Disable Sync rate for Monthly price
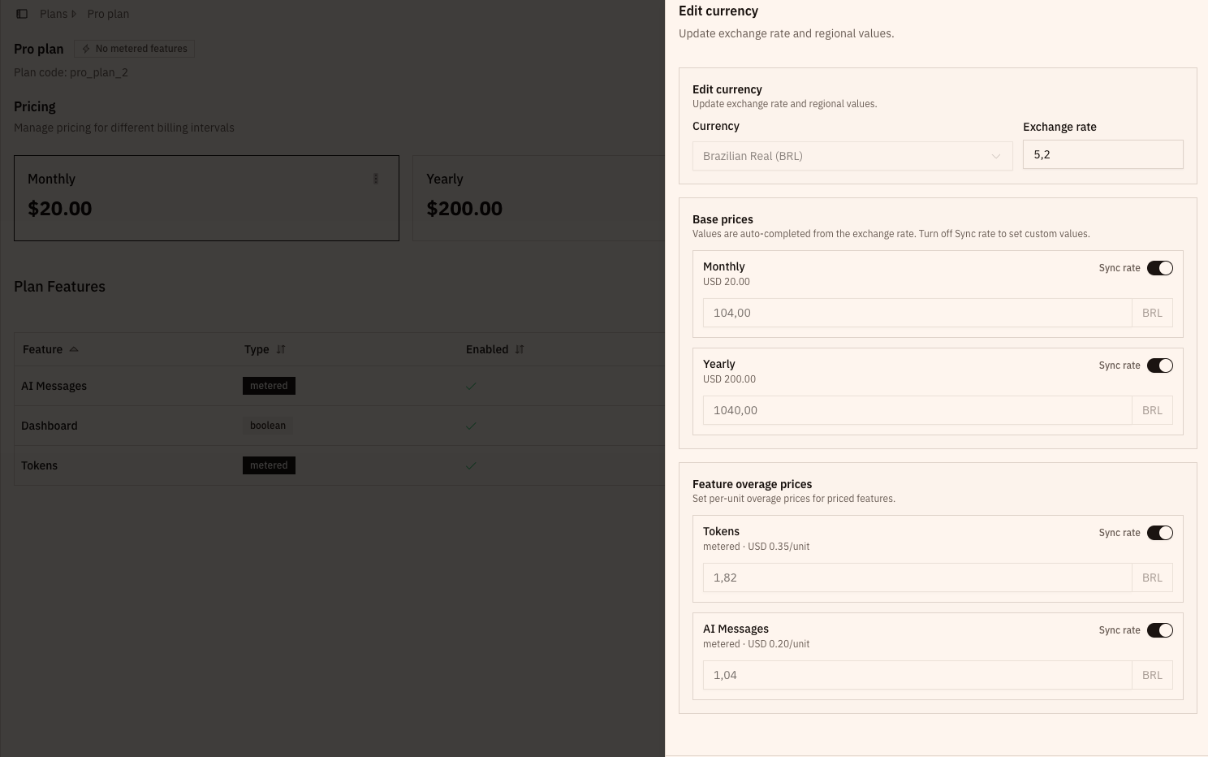1208x757 pixels. coord(1159,268)
